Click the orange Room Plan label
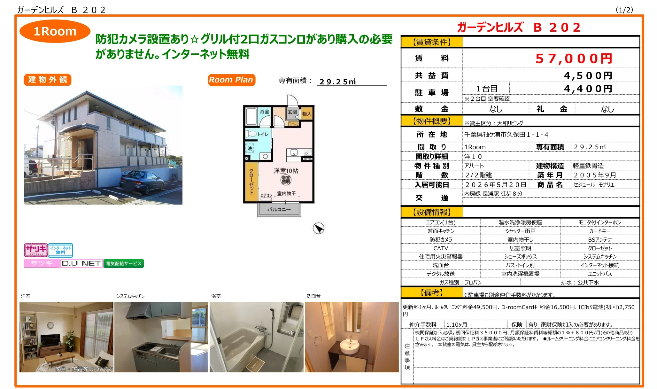 tap(231, 80)
